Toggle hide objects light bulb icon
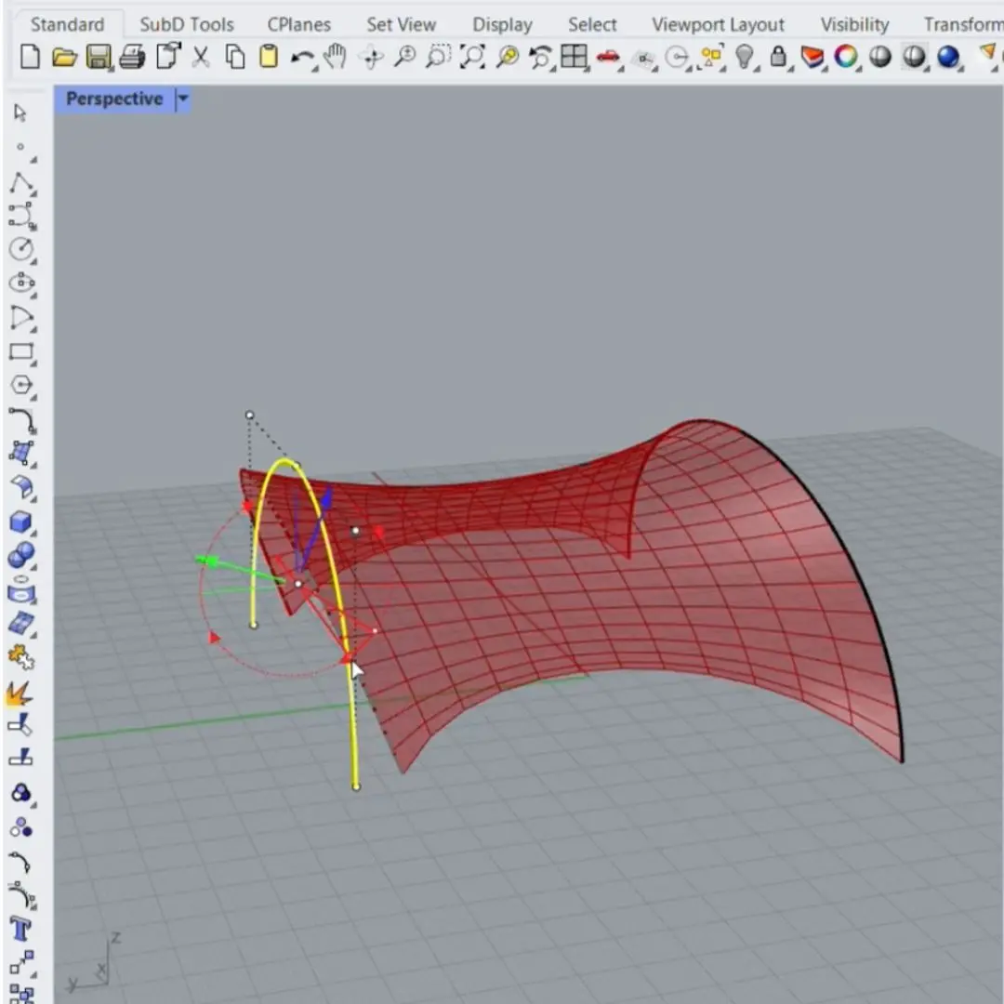1004x1004 pixels. pyautogui.click(x=745, y=58)
